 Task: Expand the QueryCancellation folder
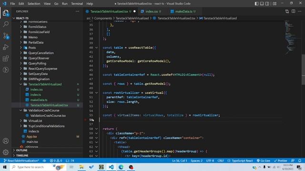pyautogui.click(x=41, y=53)
